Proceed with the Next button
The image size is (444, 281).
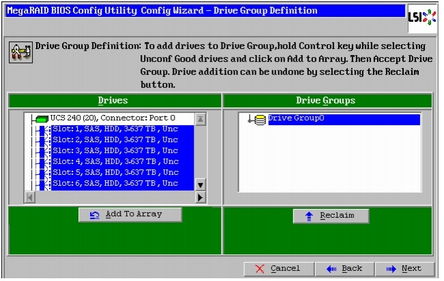click(x=404, y=269)
